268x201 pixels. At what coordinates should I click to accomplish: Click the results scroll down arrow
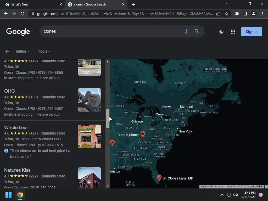[108, 186]
